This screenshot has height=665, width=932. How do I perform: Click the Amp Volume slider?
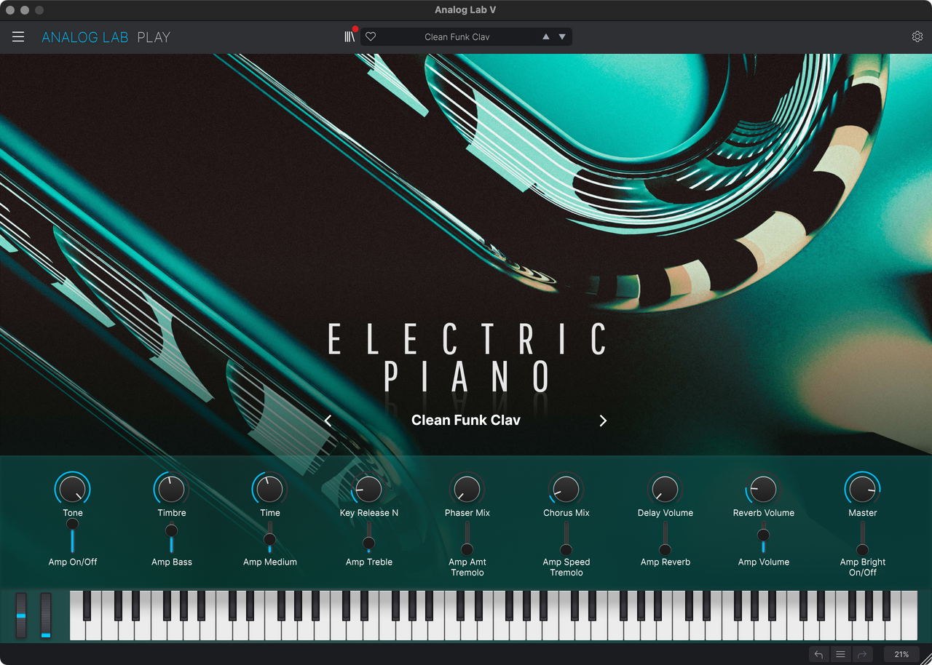[x=763, y=535]
